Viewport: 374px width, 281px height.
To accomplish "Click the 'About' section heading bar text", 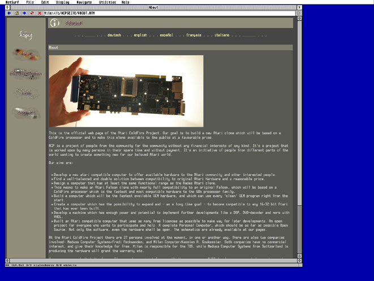I will [53, 48].
